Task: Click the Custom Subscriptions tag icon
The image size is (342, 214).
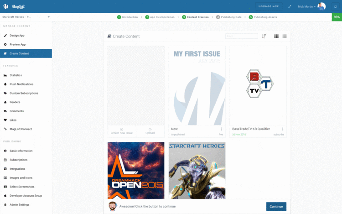Action: (x=5, y=93)
